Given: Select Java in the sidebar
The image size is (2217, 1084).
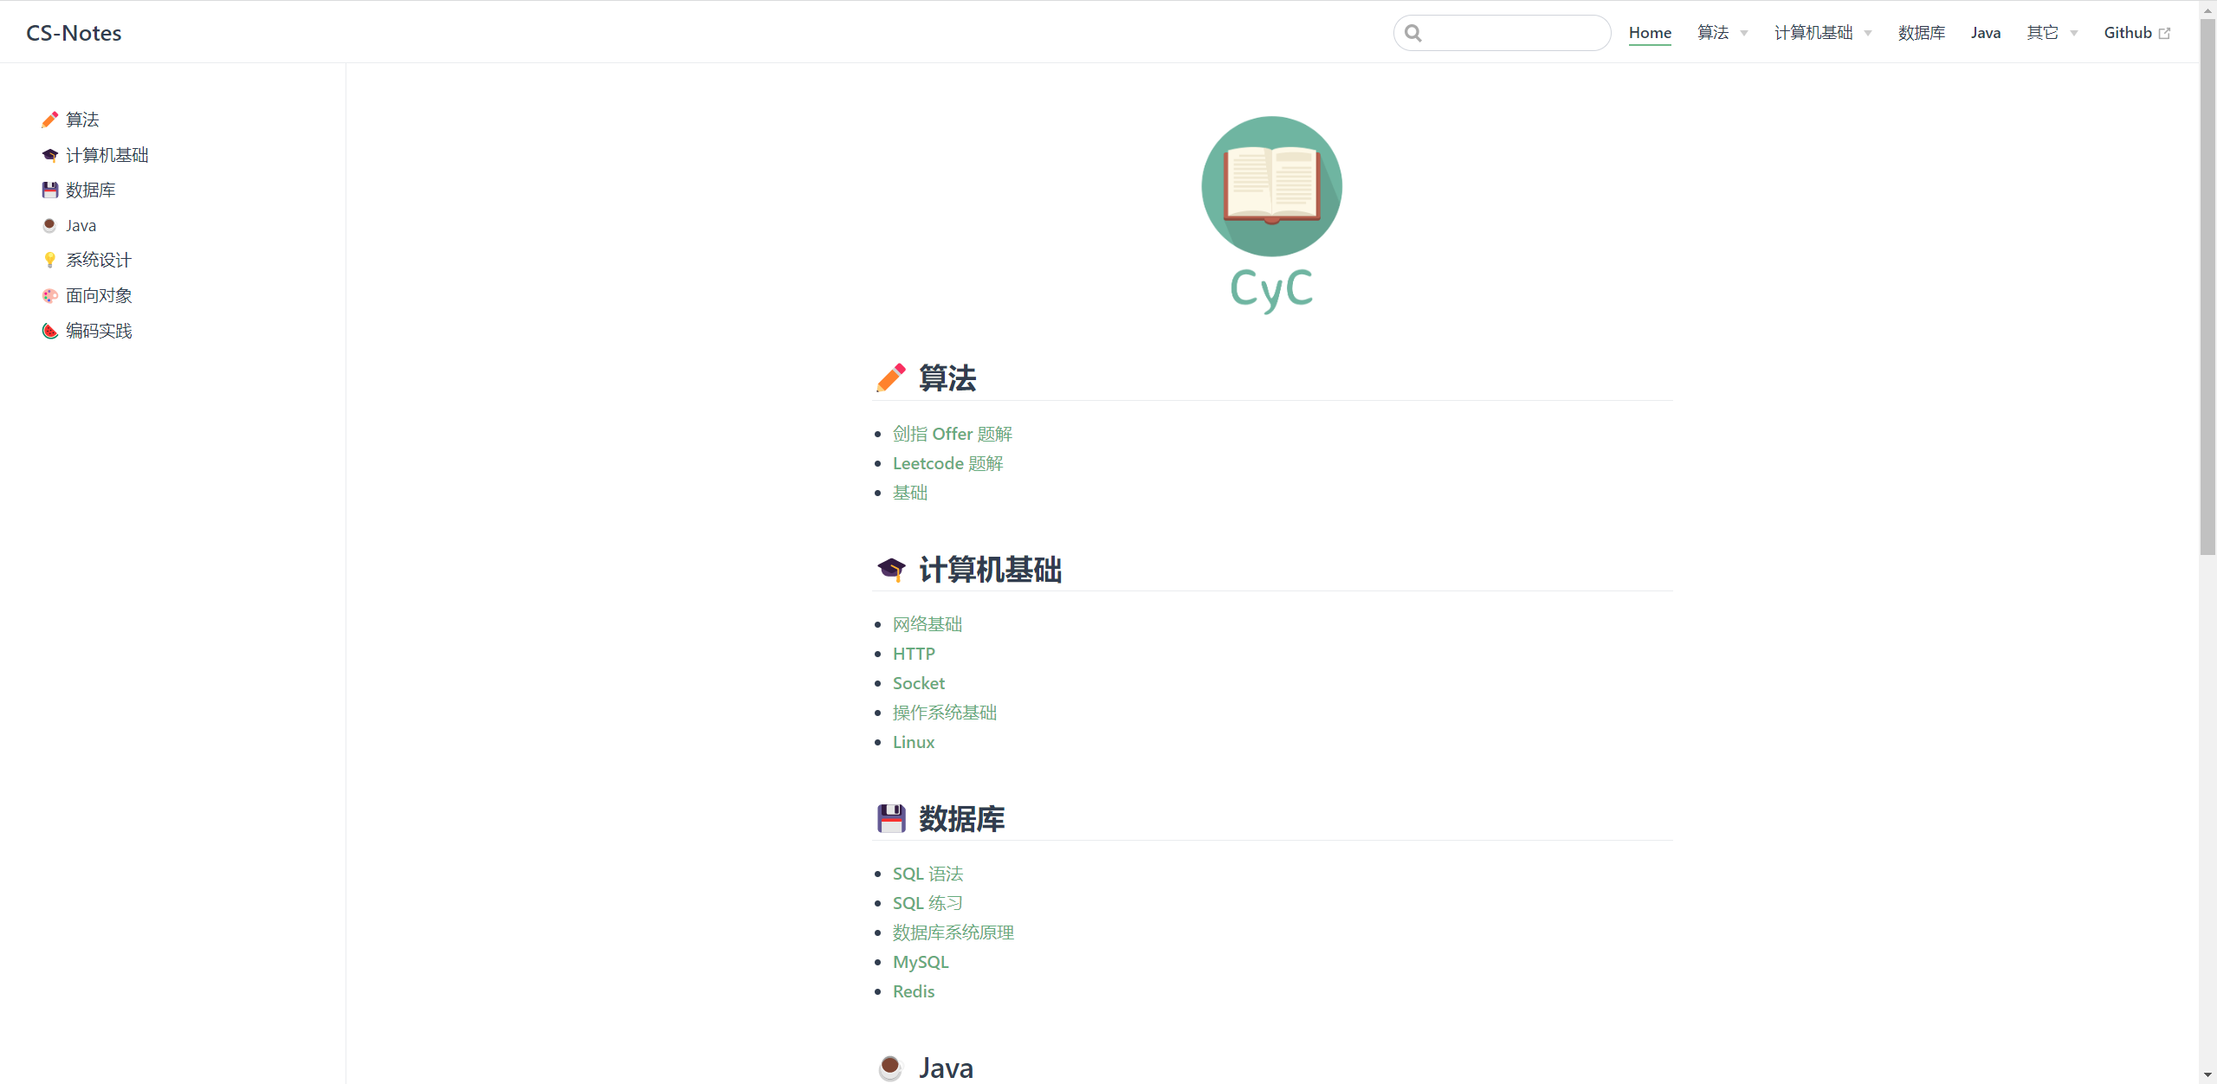Looking at the screenshot, I should point(81,225).
